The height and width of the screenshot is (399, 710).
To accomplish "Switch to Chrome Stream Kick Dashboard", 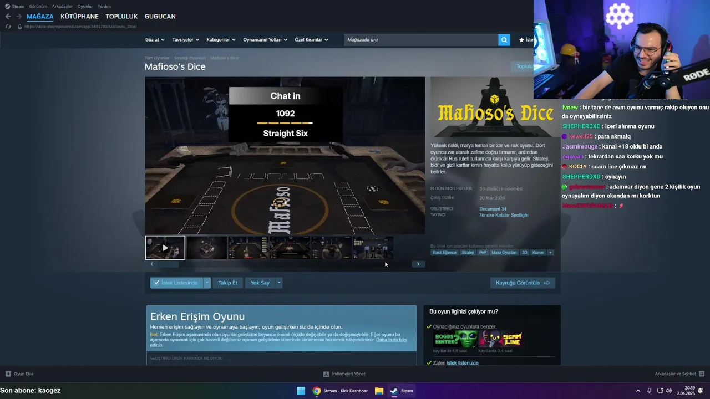I will click(340, 391).
